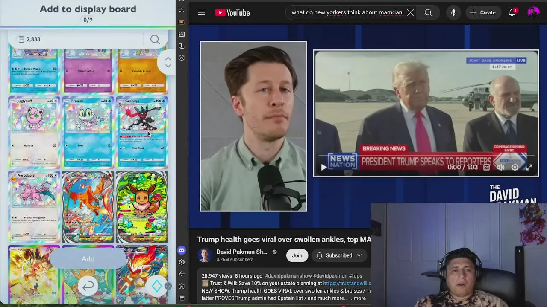Open the emulator sidebar layers icon

182,58
